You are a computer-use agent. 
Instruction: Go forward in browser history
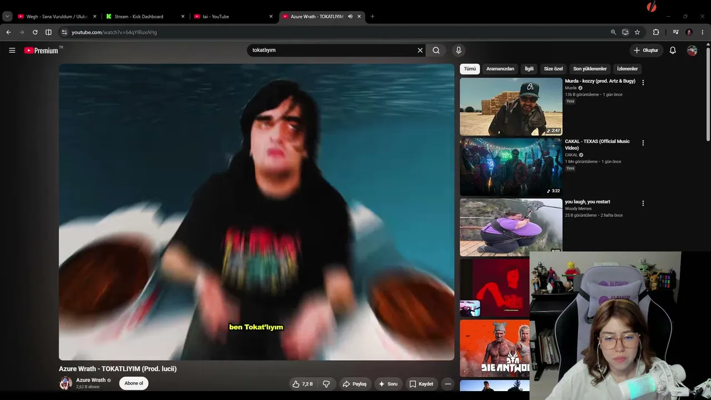pyautogui.click(x=22, y=32)
